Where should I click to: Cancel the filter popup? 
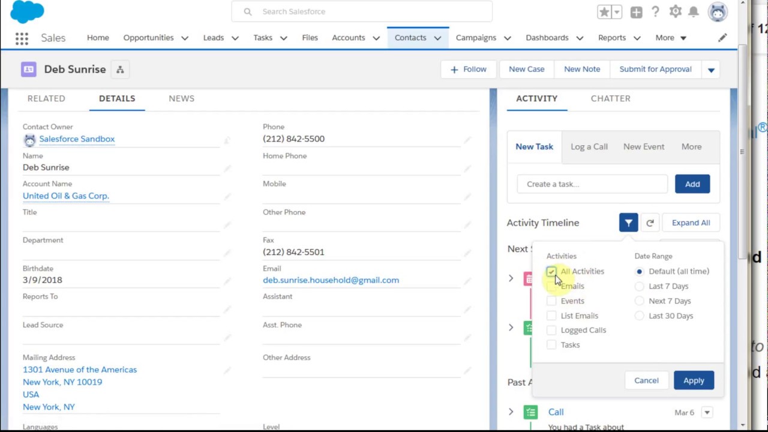(x=646, y=380)
